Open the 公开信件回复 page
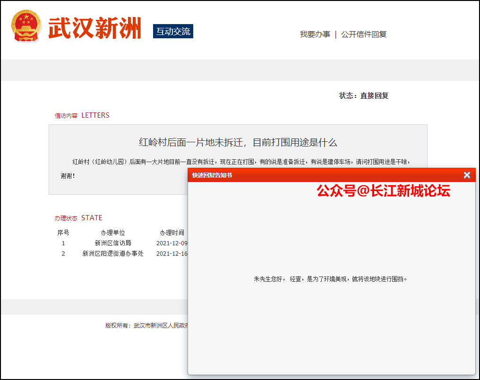480x380 pixels. click(x=364, y=35)
